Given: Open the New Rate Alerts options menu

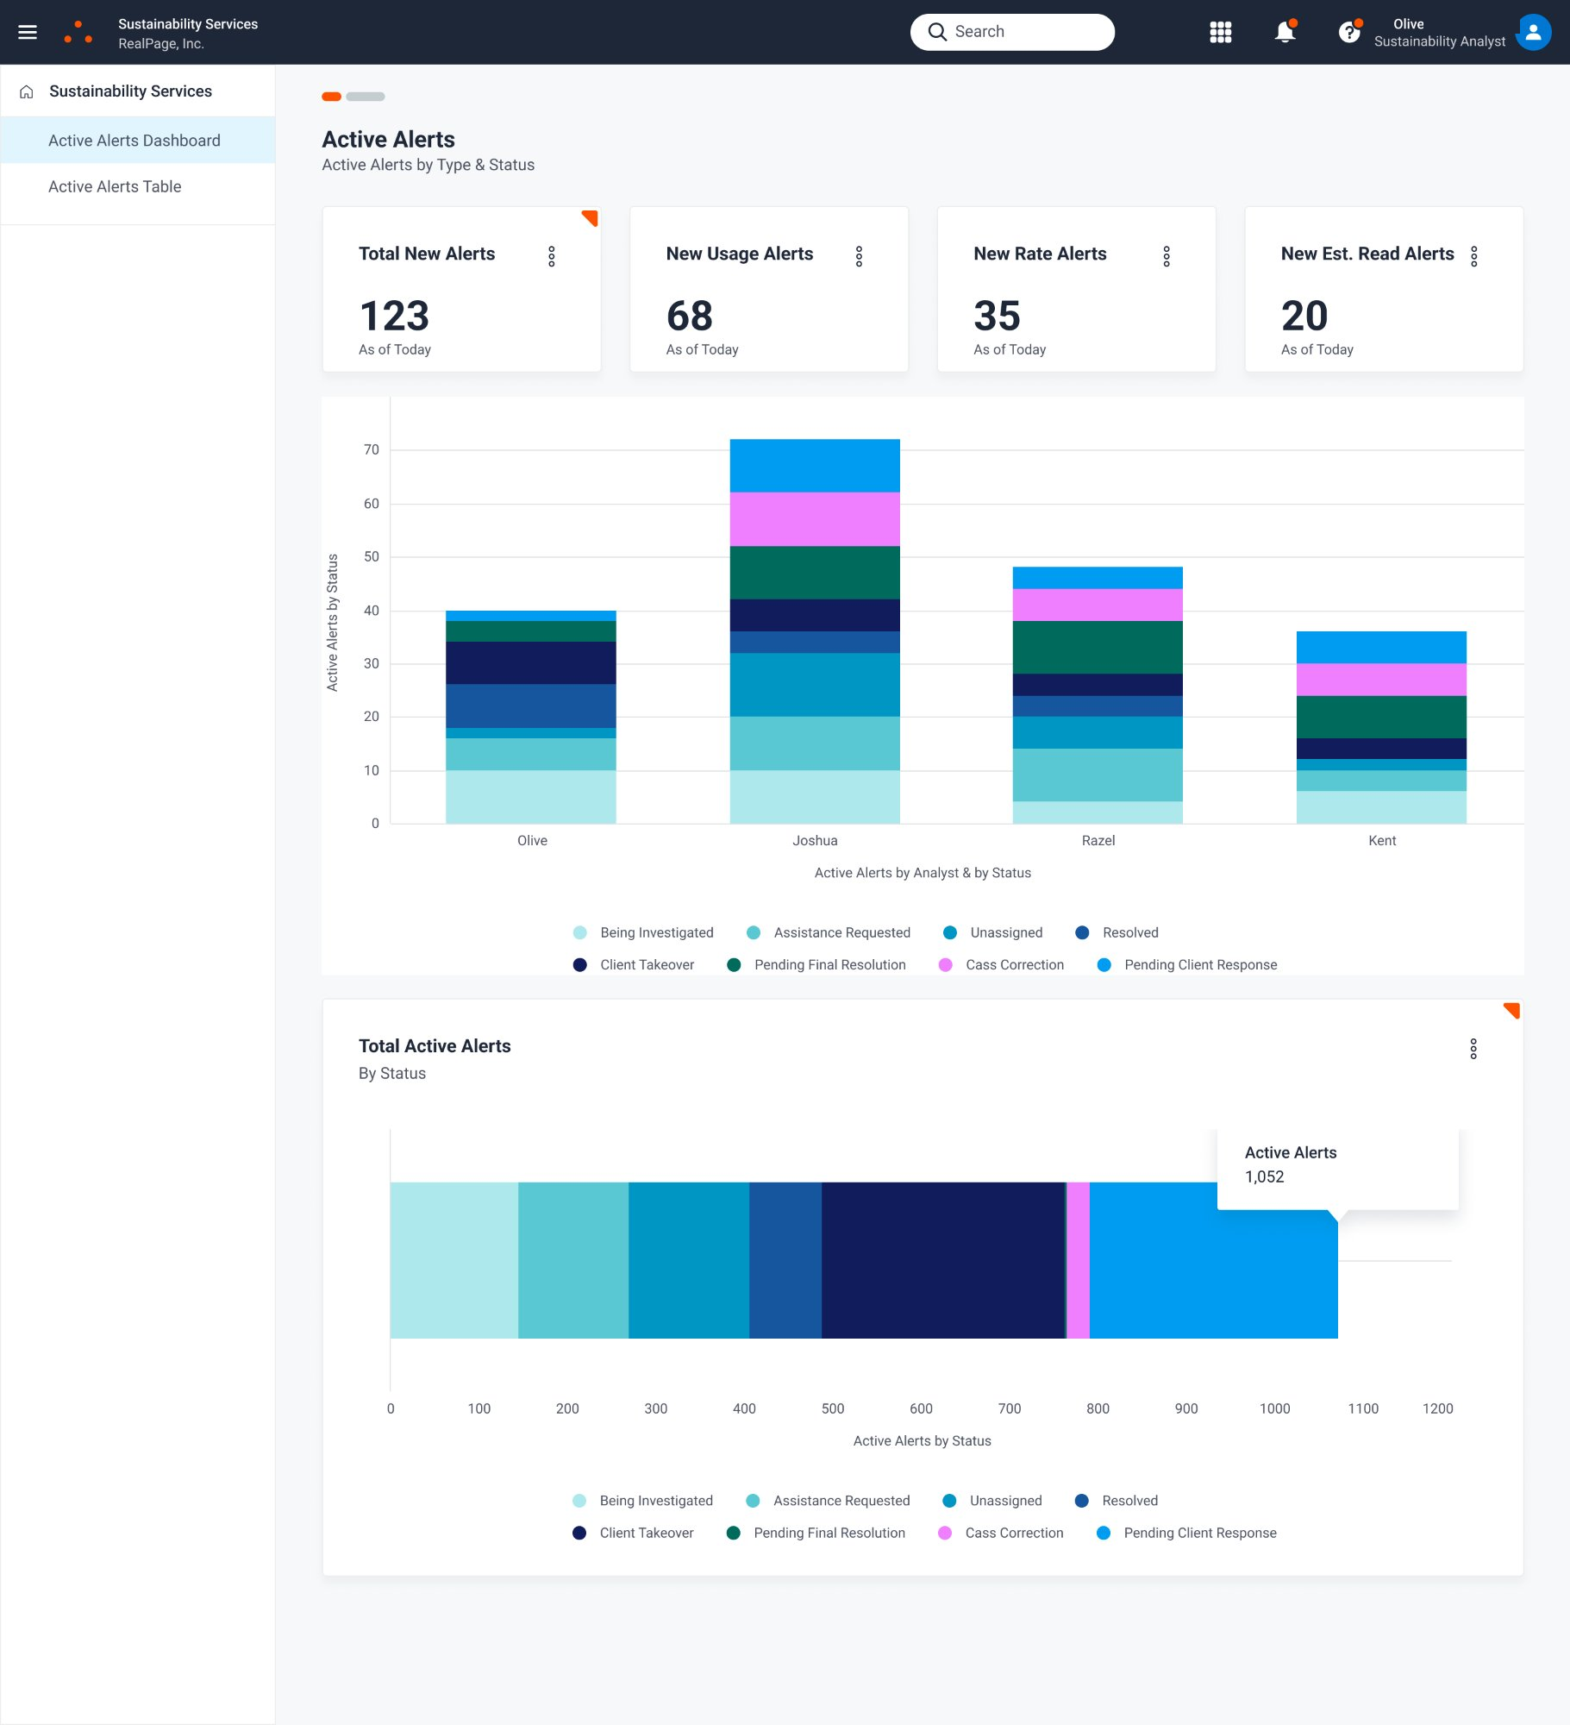Looking at the screenshot, I should pos(1166,256).
